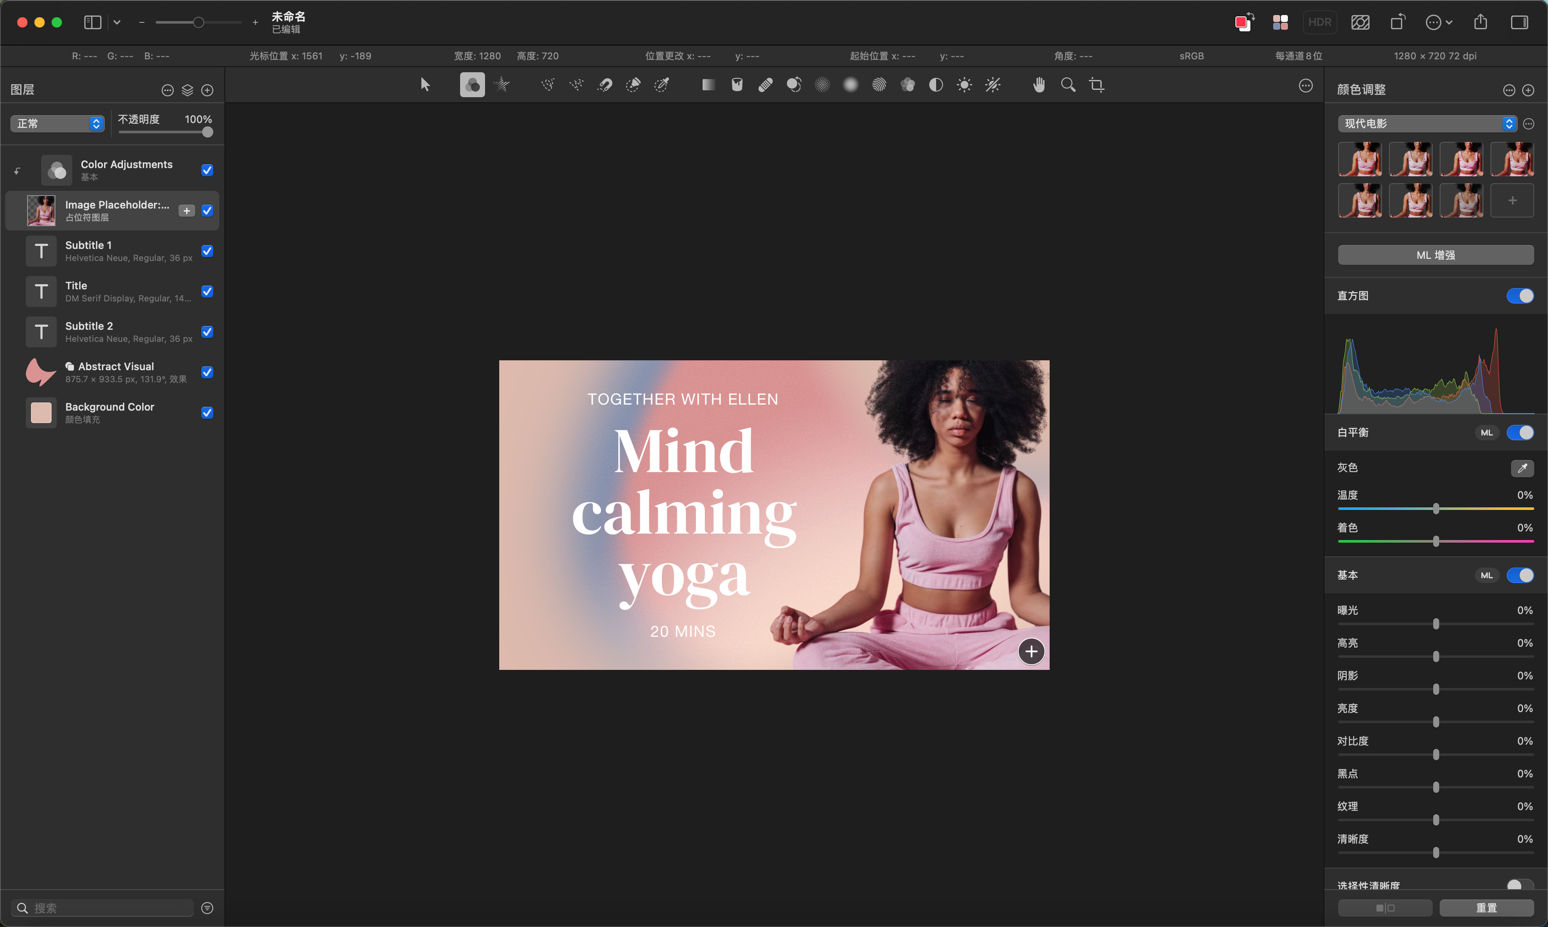
Task: Open the 现代电影 preset dropdown
Action: pos(1428,124)
